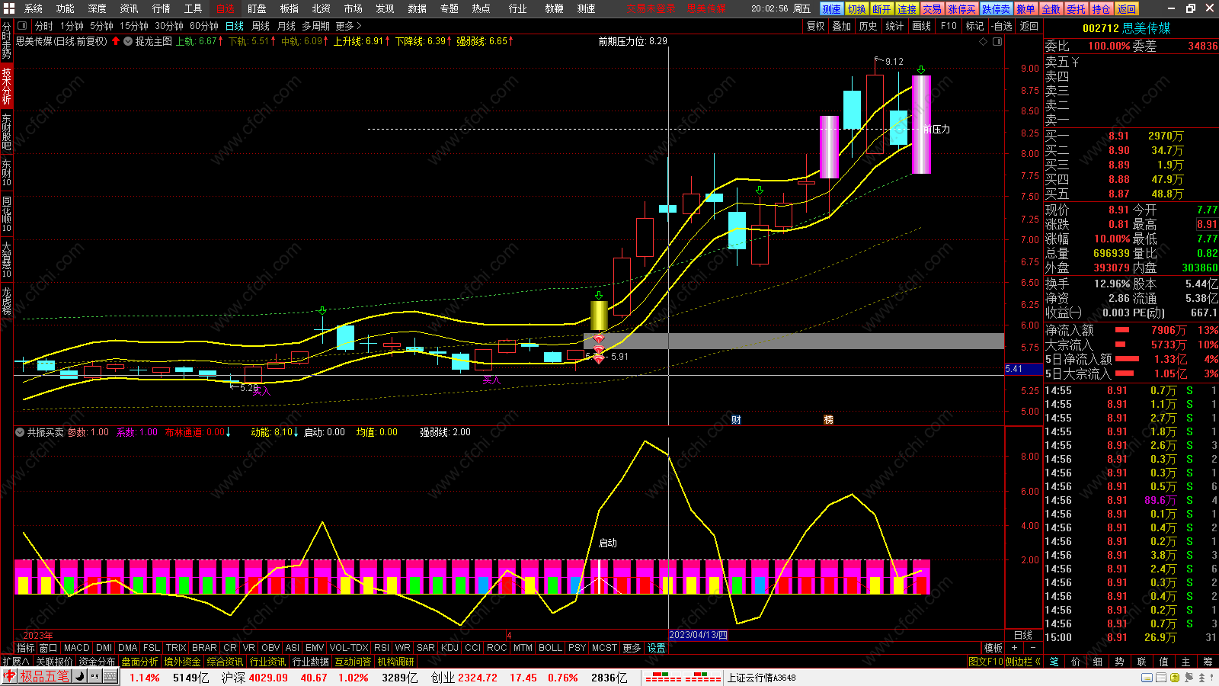
Task: Click the 返回 button in chart toolbar
Action: 1029,26
